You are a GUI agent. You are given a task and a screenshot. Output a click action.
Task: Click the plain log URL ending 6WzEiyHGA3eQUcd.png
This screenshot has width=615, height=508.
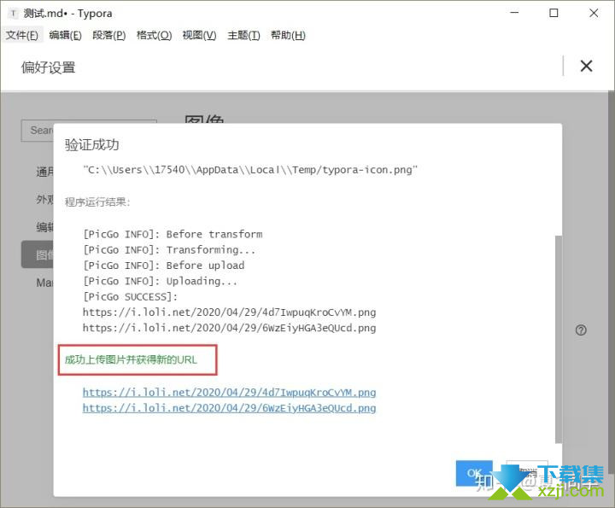pos(229,328)
